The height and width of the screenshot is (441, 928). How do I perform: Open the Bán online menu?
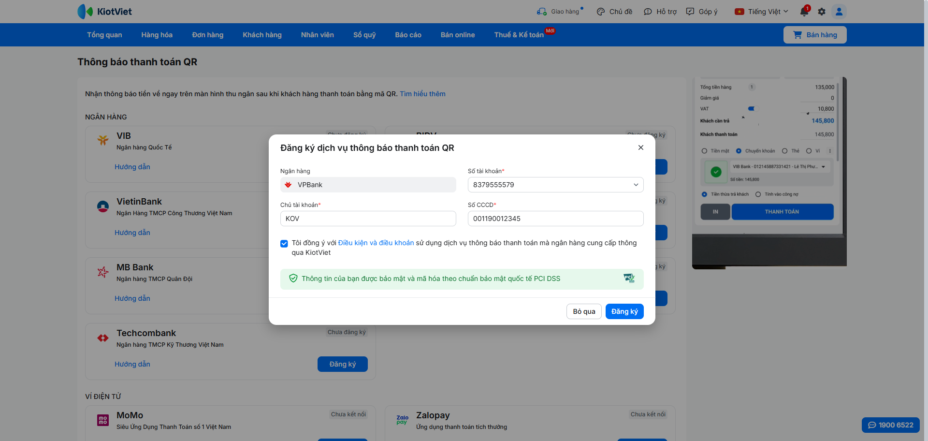click(x=458, y=35)
